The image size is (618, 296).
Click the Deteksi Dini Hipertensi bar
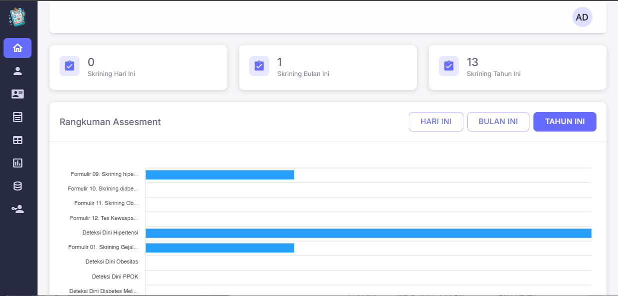tap(368, 233)
